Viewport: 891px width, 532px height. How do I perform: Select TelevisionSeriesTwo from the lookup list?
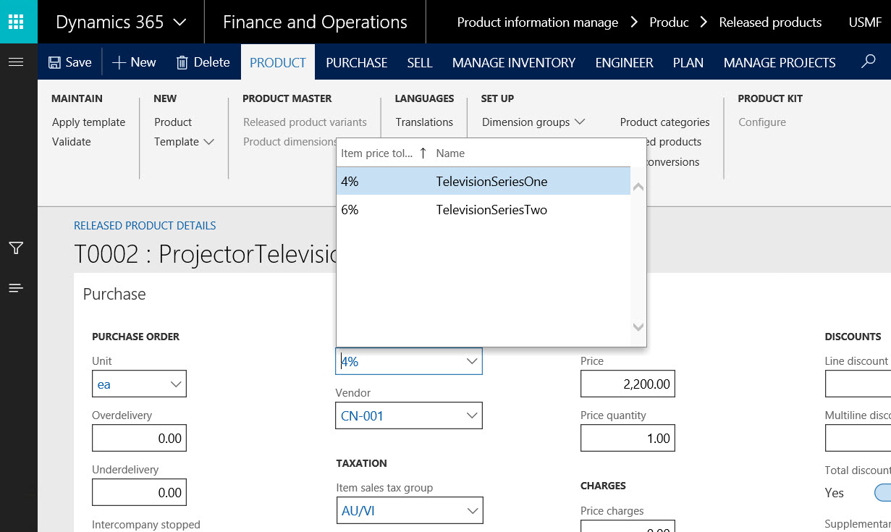[x=491, y=210]
